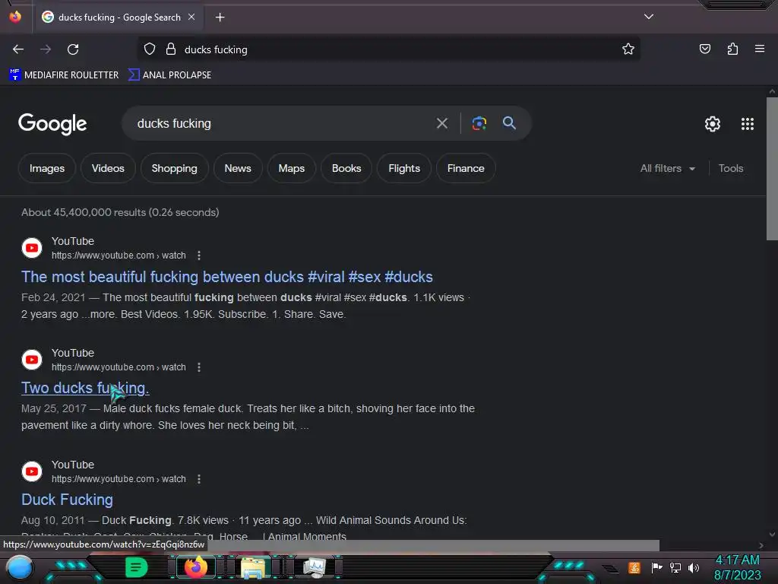Select the Finance filter tab

(x=466, y=168)
